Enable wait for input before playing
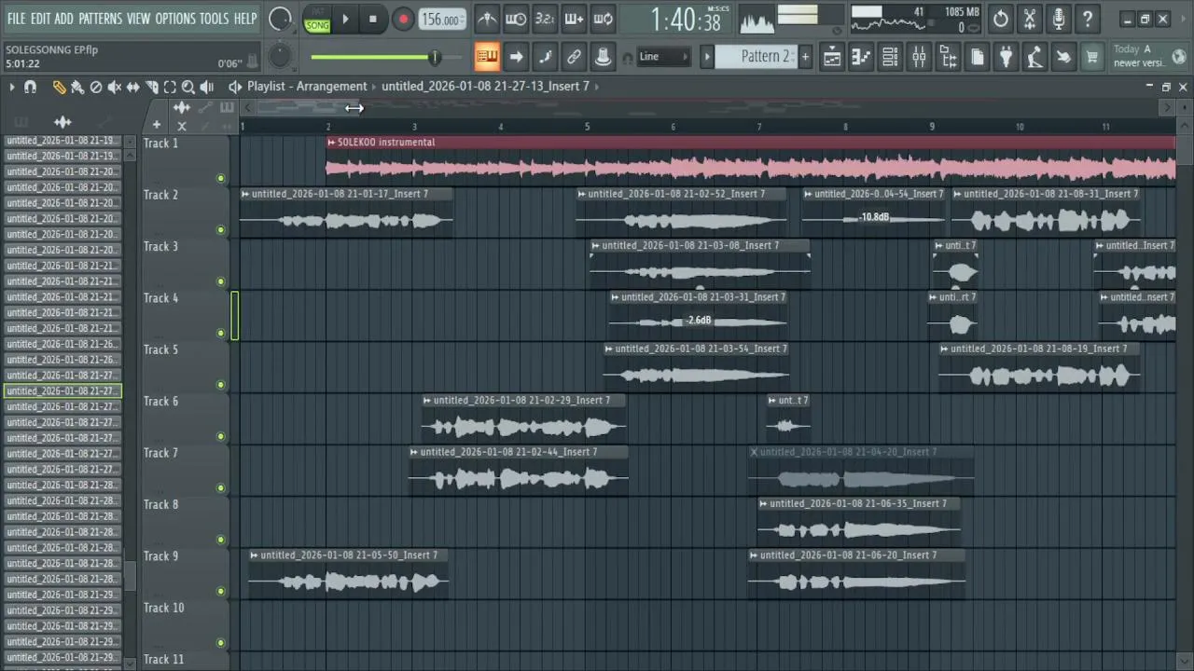 [x=516, y=19]
